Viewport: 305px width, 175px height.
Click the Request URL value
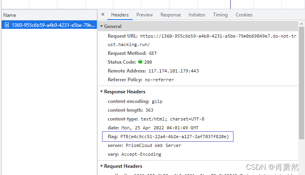[x=202, y=40]
